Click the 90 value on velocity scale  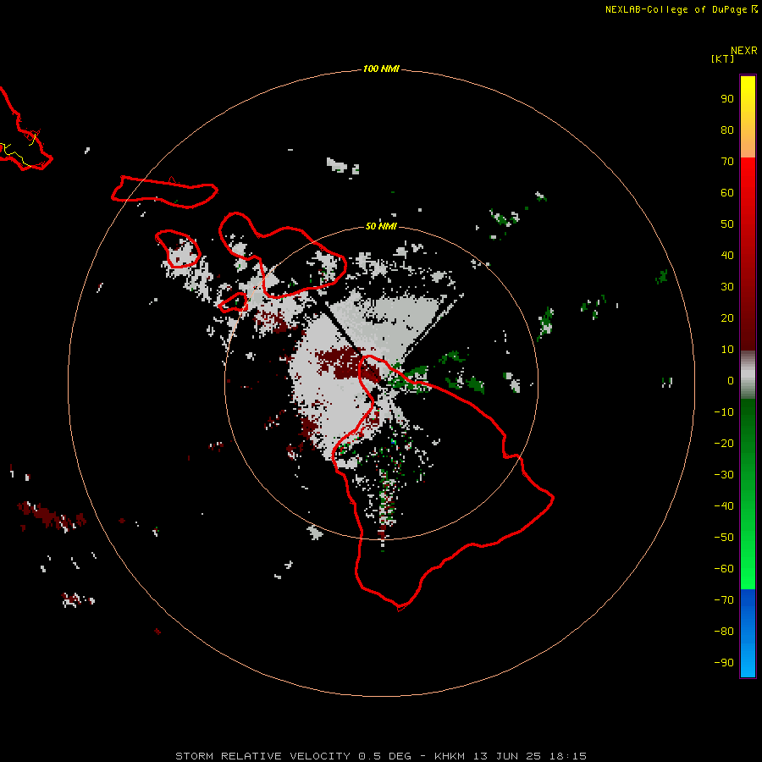tap(727, 99)
